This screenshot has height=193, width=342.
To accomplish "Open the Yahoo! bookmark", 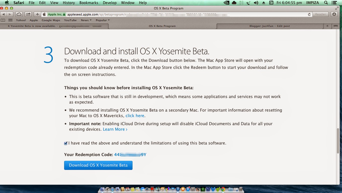I will coord(21,20).
